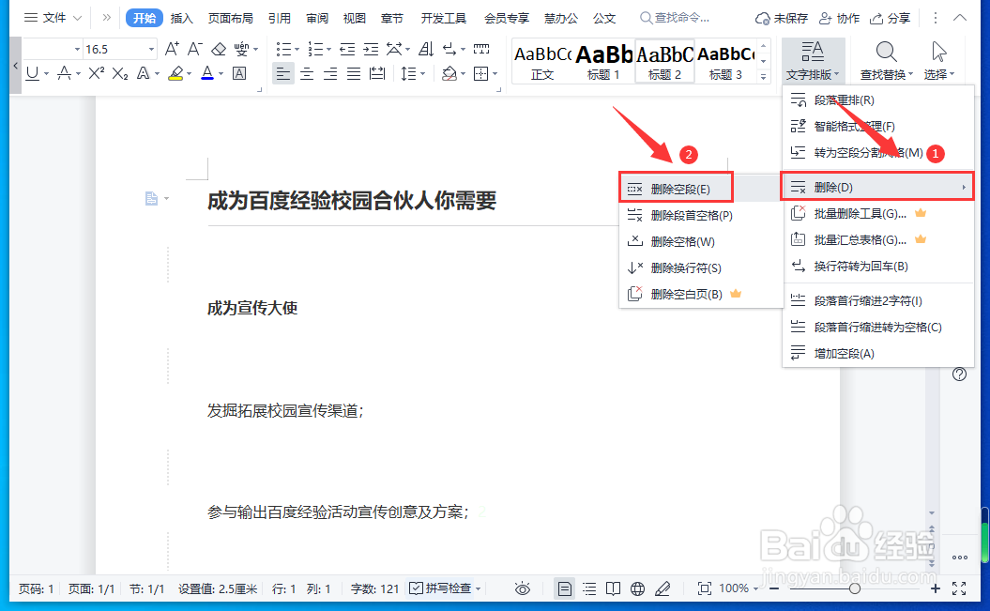The height and width of the screenshot is (611, 990).
Task: Apply distributed alignment
Action: tap(377, 74)
